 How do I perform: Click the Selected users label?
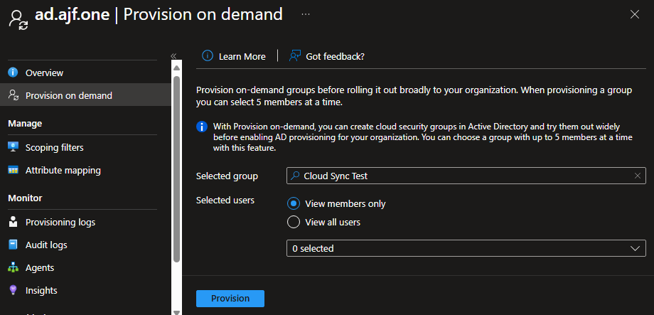[225, 201]
